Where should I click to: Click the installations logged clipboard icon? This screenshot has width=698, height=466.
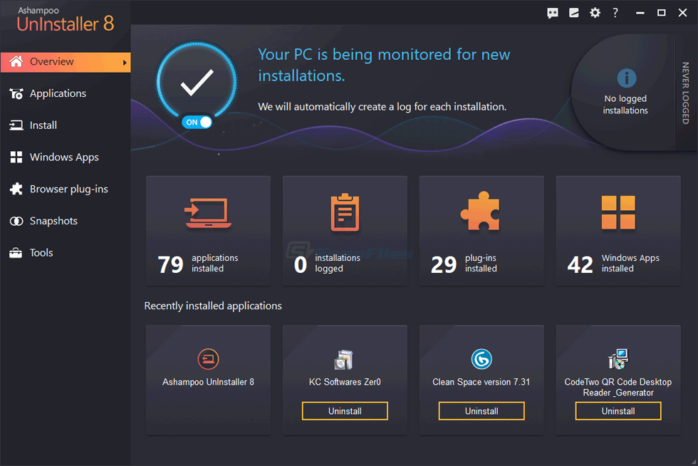pos(345,212)
